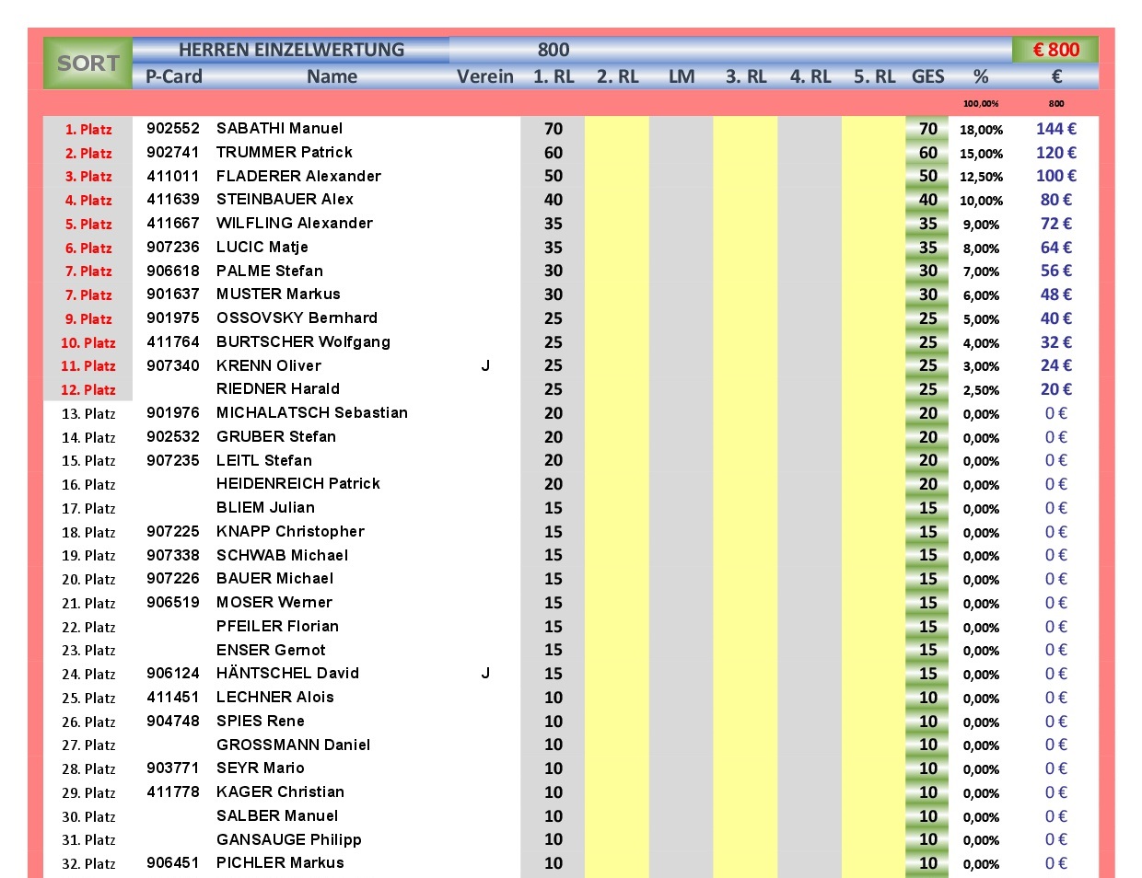The height and width of the screenshot is (878, 1142).
Task: Click P-Card number 902741
Action: 173,153
